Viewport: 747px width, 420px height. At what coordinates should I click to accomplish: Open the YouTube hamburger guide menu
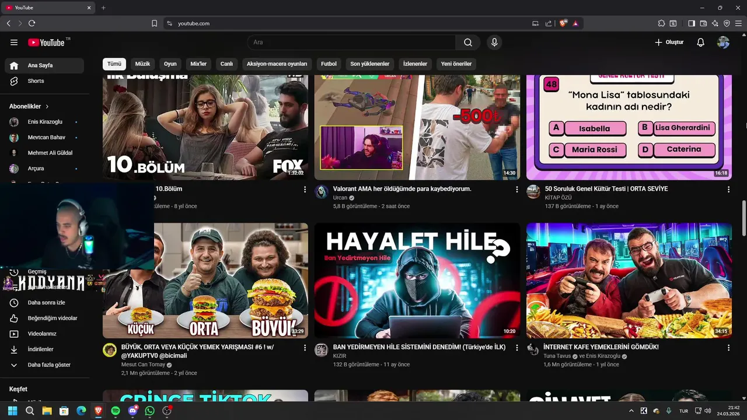[14, 43]
